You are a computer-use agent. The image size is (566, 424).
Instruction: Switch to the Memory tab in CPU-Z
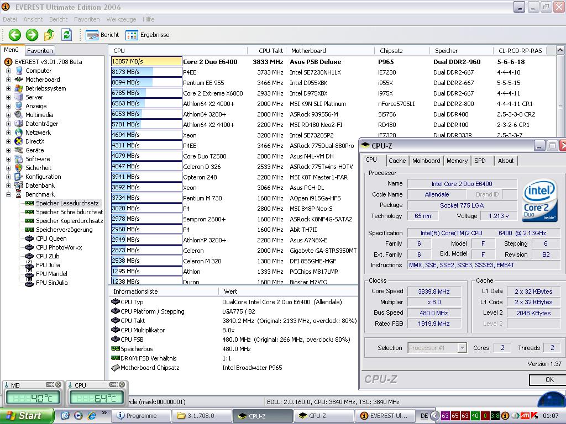[x=457, y=161]
